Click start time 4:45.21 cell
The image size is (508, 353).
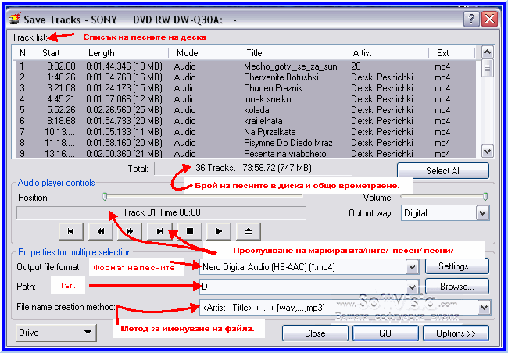coord(61,99)
